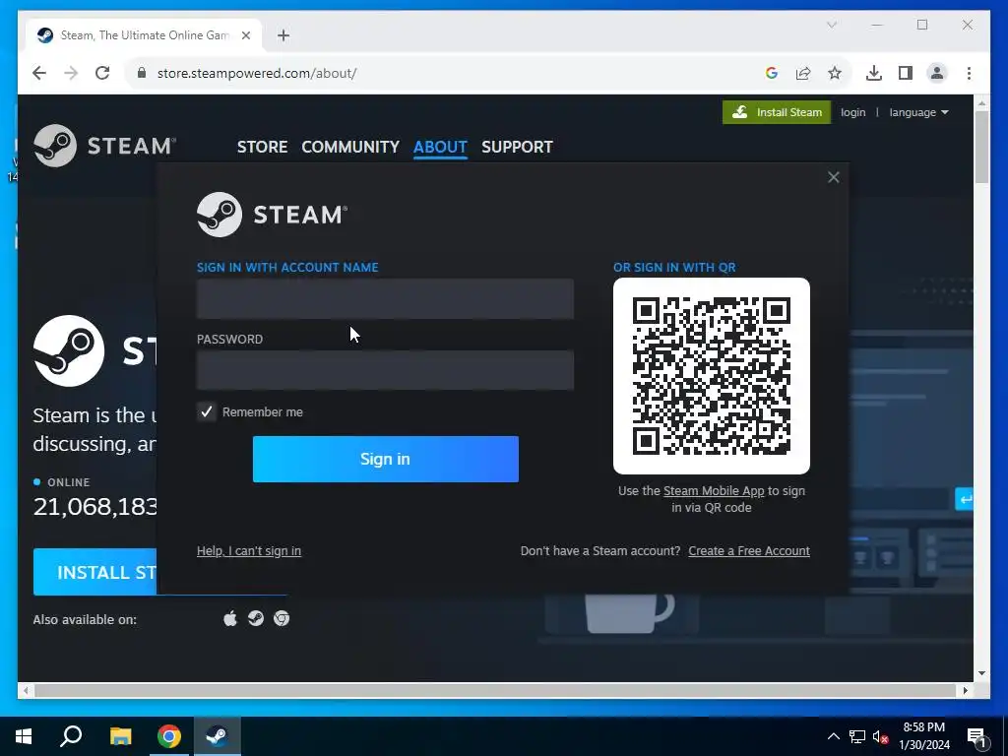Open Chrome three-dot menu
This screenshot has width=1008, height=756.
point(969,73)
